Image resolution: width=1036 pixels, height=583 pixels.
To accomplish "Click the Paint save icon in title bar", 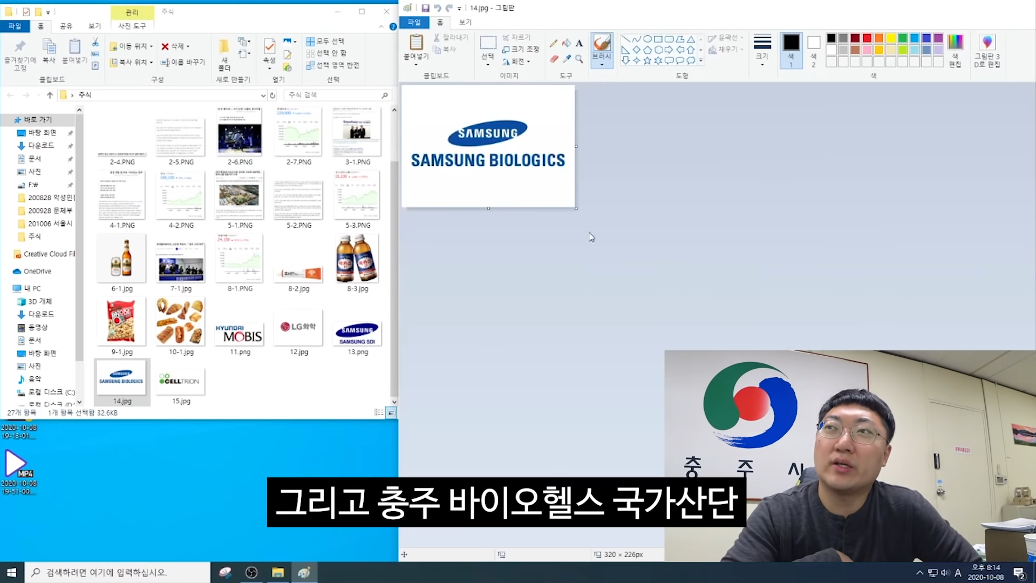I will point(425,8).
